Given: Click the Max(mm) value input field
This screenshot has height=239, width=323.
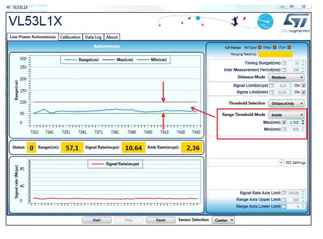Looking at the screenshot, I should (x=294, y=122).
